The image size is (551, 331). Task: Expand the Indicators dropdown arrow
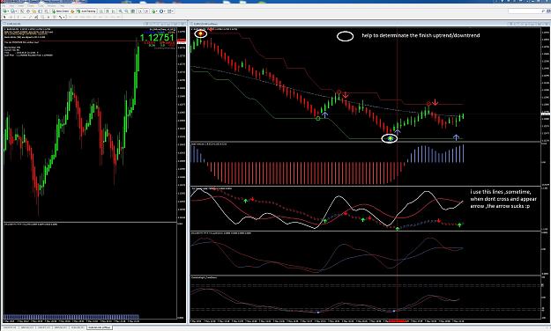point(157,11)
